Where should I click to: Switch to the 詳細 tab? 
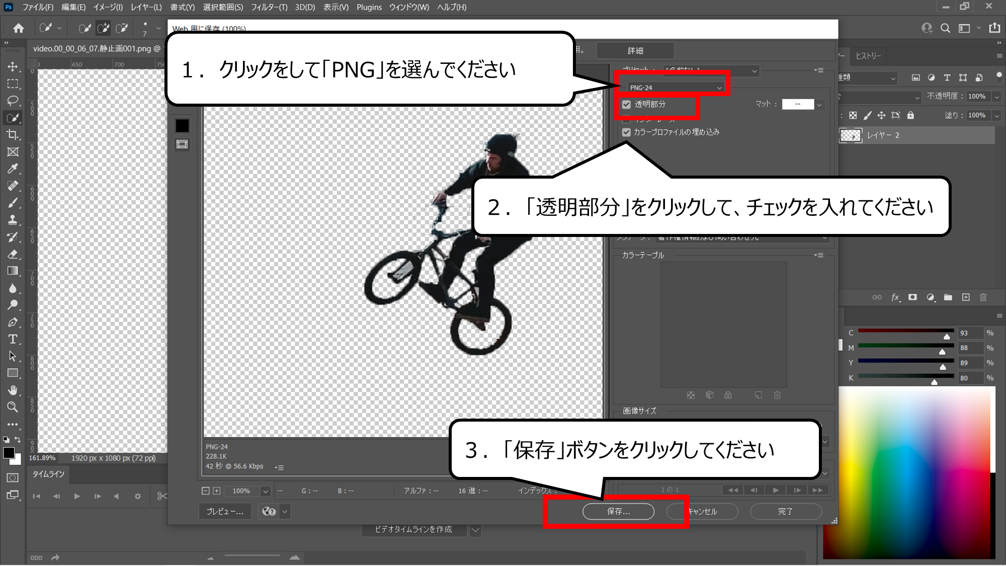click(x=635, y=51)
